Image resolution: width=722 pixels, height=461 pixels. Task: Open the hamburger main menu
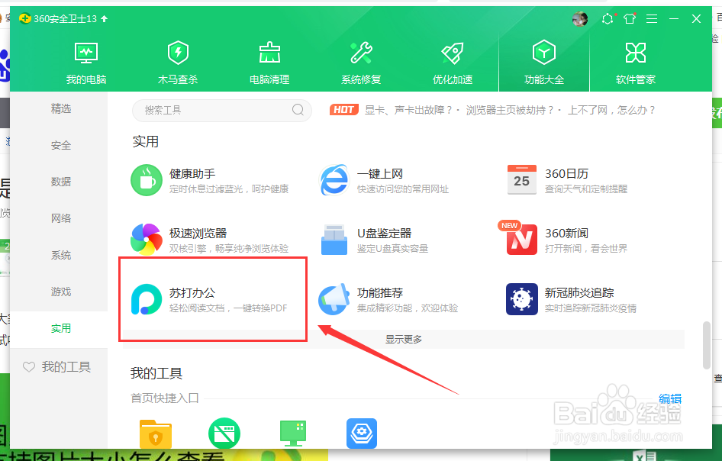(652, 19)
